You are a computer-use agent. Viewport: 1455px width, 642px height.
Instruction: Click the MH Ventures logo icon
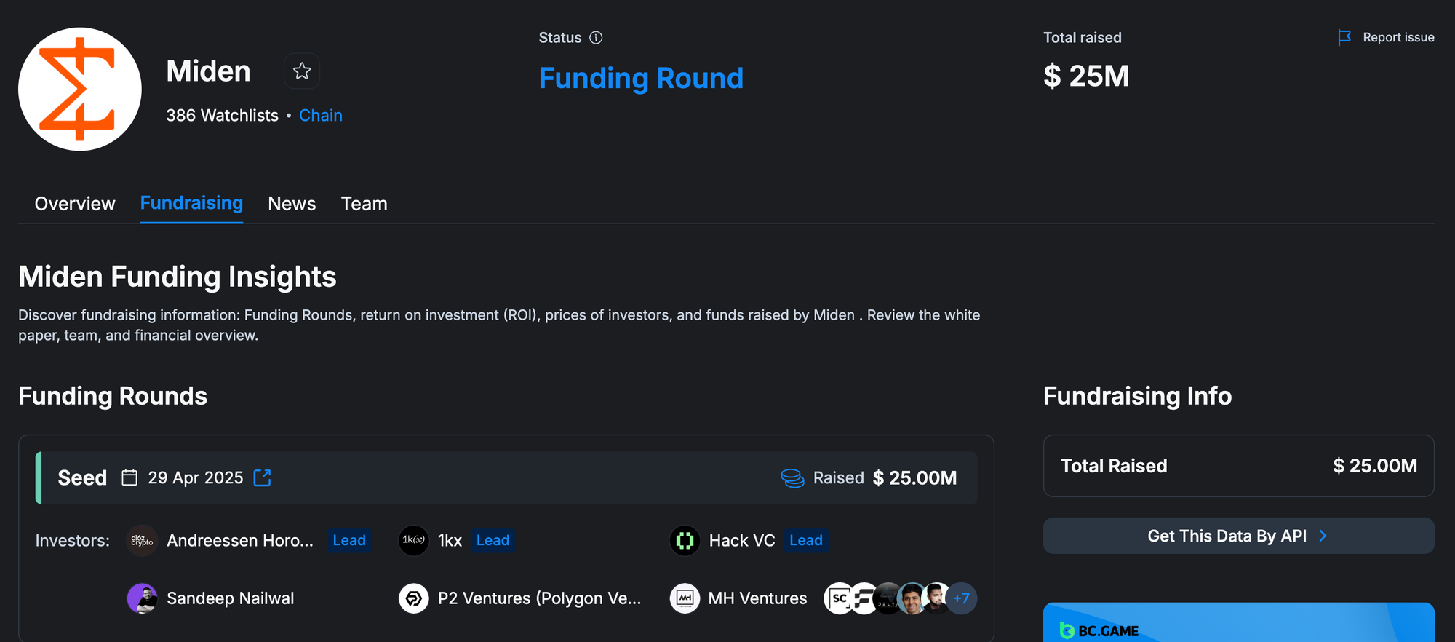point(685,598)
